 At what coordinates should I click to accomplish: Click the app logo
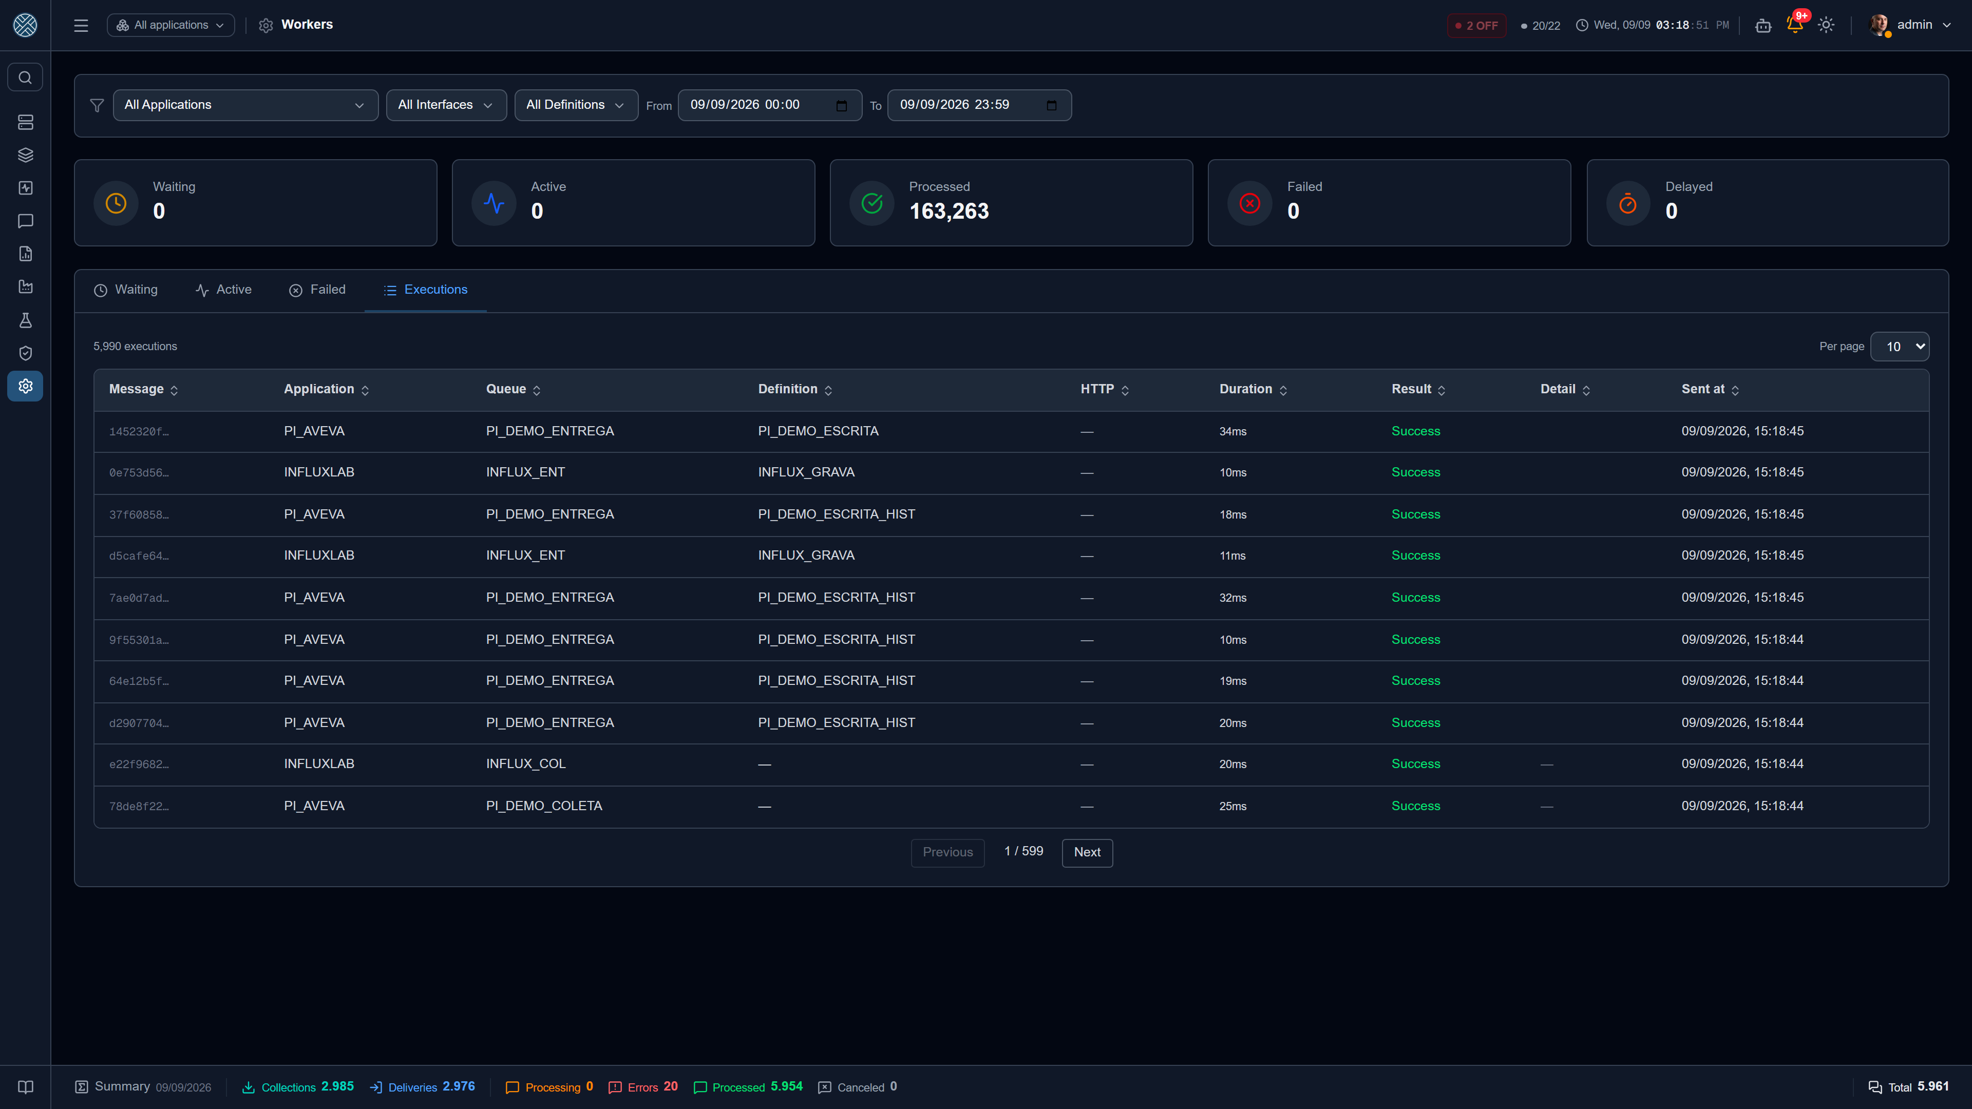tap(25, 25)
